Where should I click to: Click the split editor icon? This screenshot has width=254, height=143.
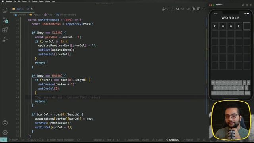198,9
